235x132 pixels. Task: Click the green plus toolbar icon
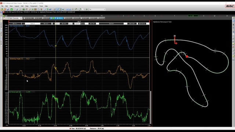(11, 9)
